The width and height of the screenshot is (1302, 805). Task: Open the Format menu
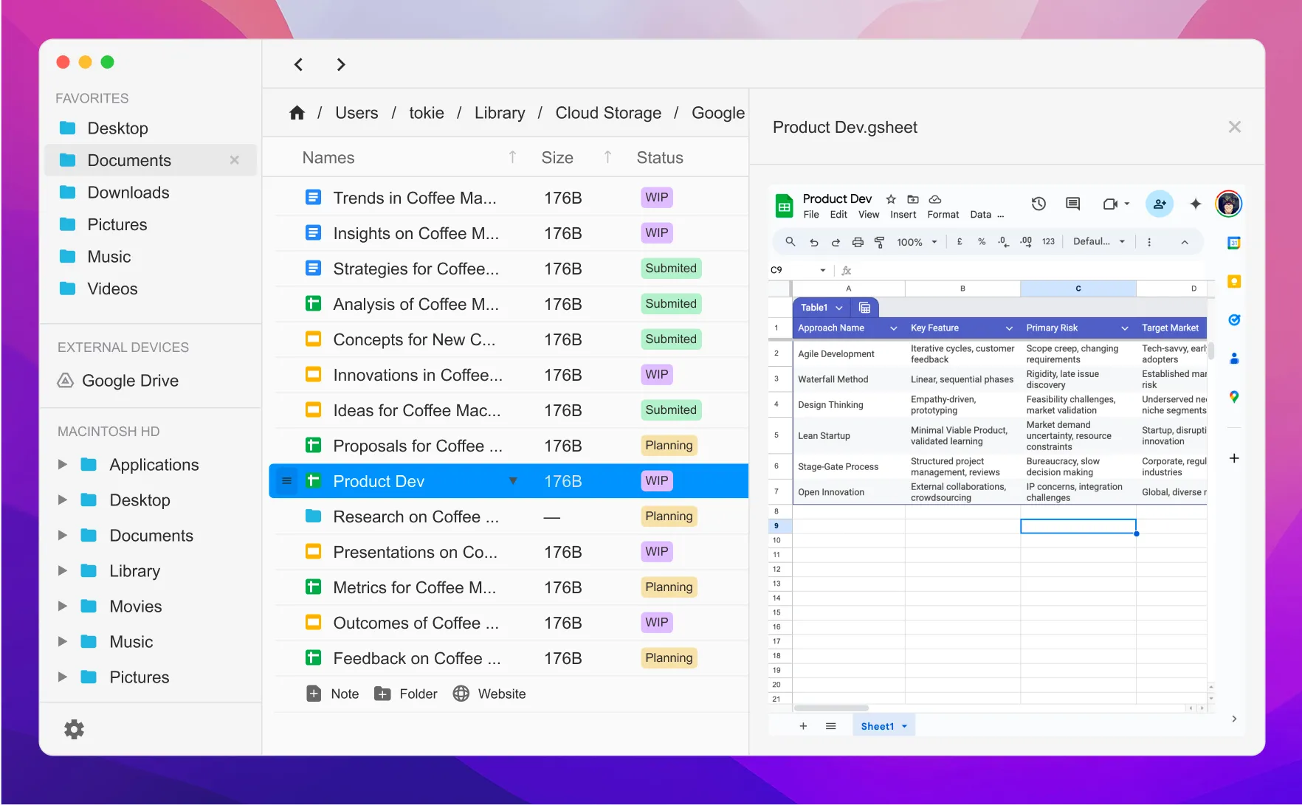tap(943, 215)
